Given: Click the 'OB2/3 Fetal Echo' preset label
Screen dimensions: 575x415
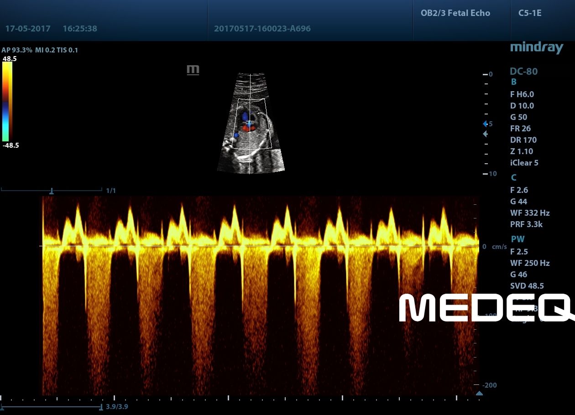Looking at the screenshot, I should (455, 13).
